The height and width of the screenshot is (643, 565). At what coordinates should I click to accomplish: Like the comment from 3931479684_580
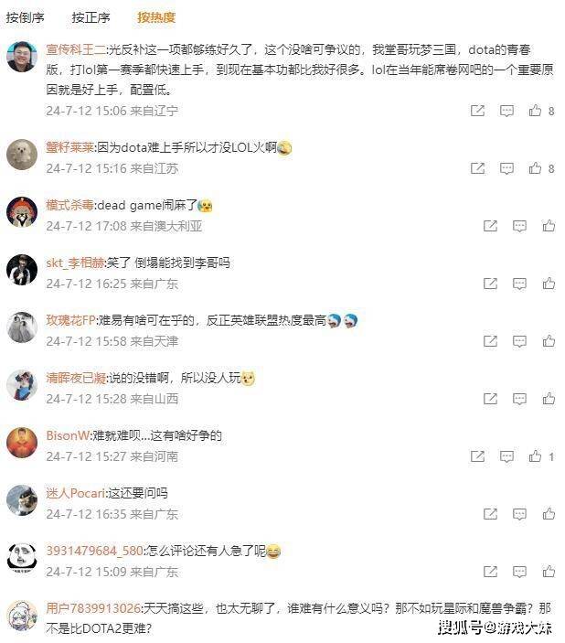(549, 572)
